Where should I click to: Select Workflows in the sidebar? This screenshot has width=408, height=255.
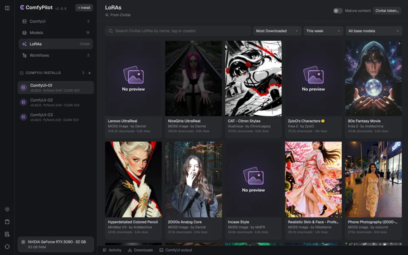(56, 55)
